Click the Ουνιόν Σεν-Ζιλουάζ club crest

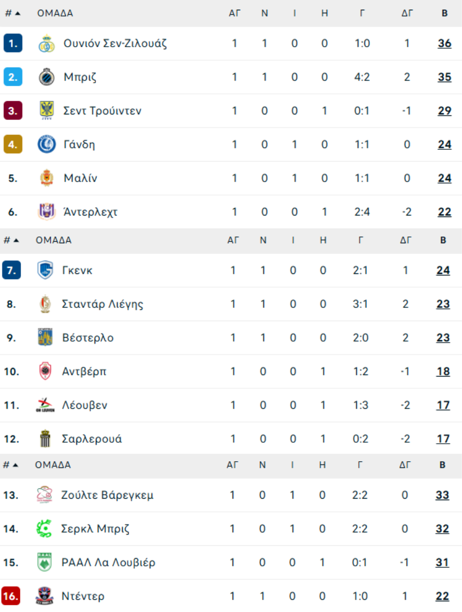click(x=47, y=44)
